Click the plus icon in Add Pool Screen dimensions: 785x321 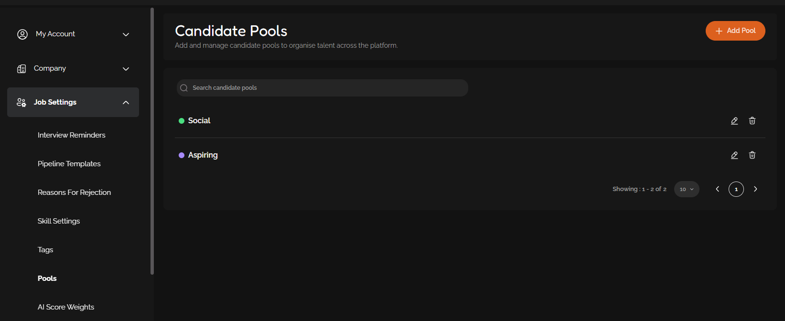(x=719, y=31)
